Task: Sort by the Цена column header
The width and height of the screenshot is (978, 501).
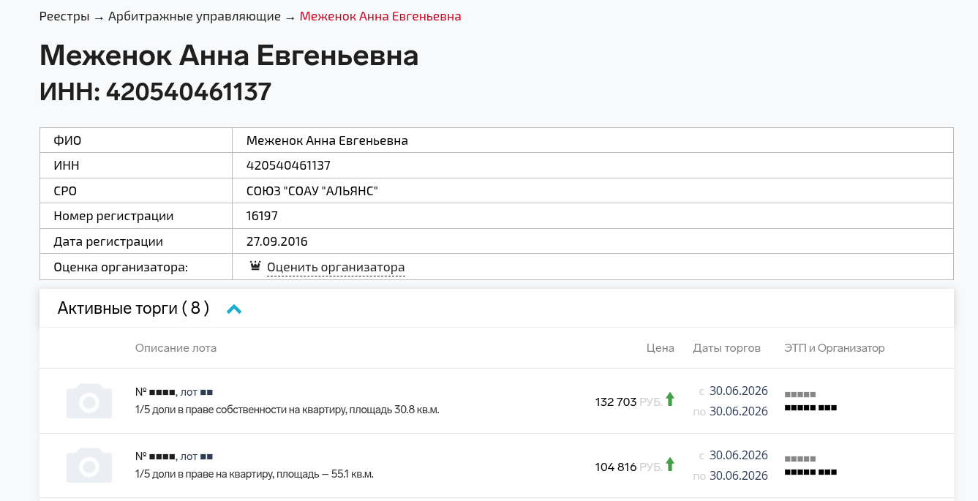Action: [x=661, y=348]
